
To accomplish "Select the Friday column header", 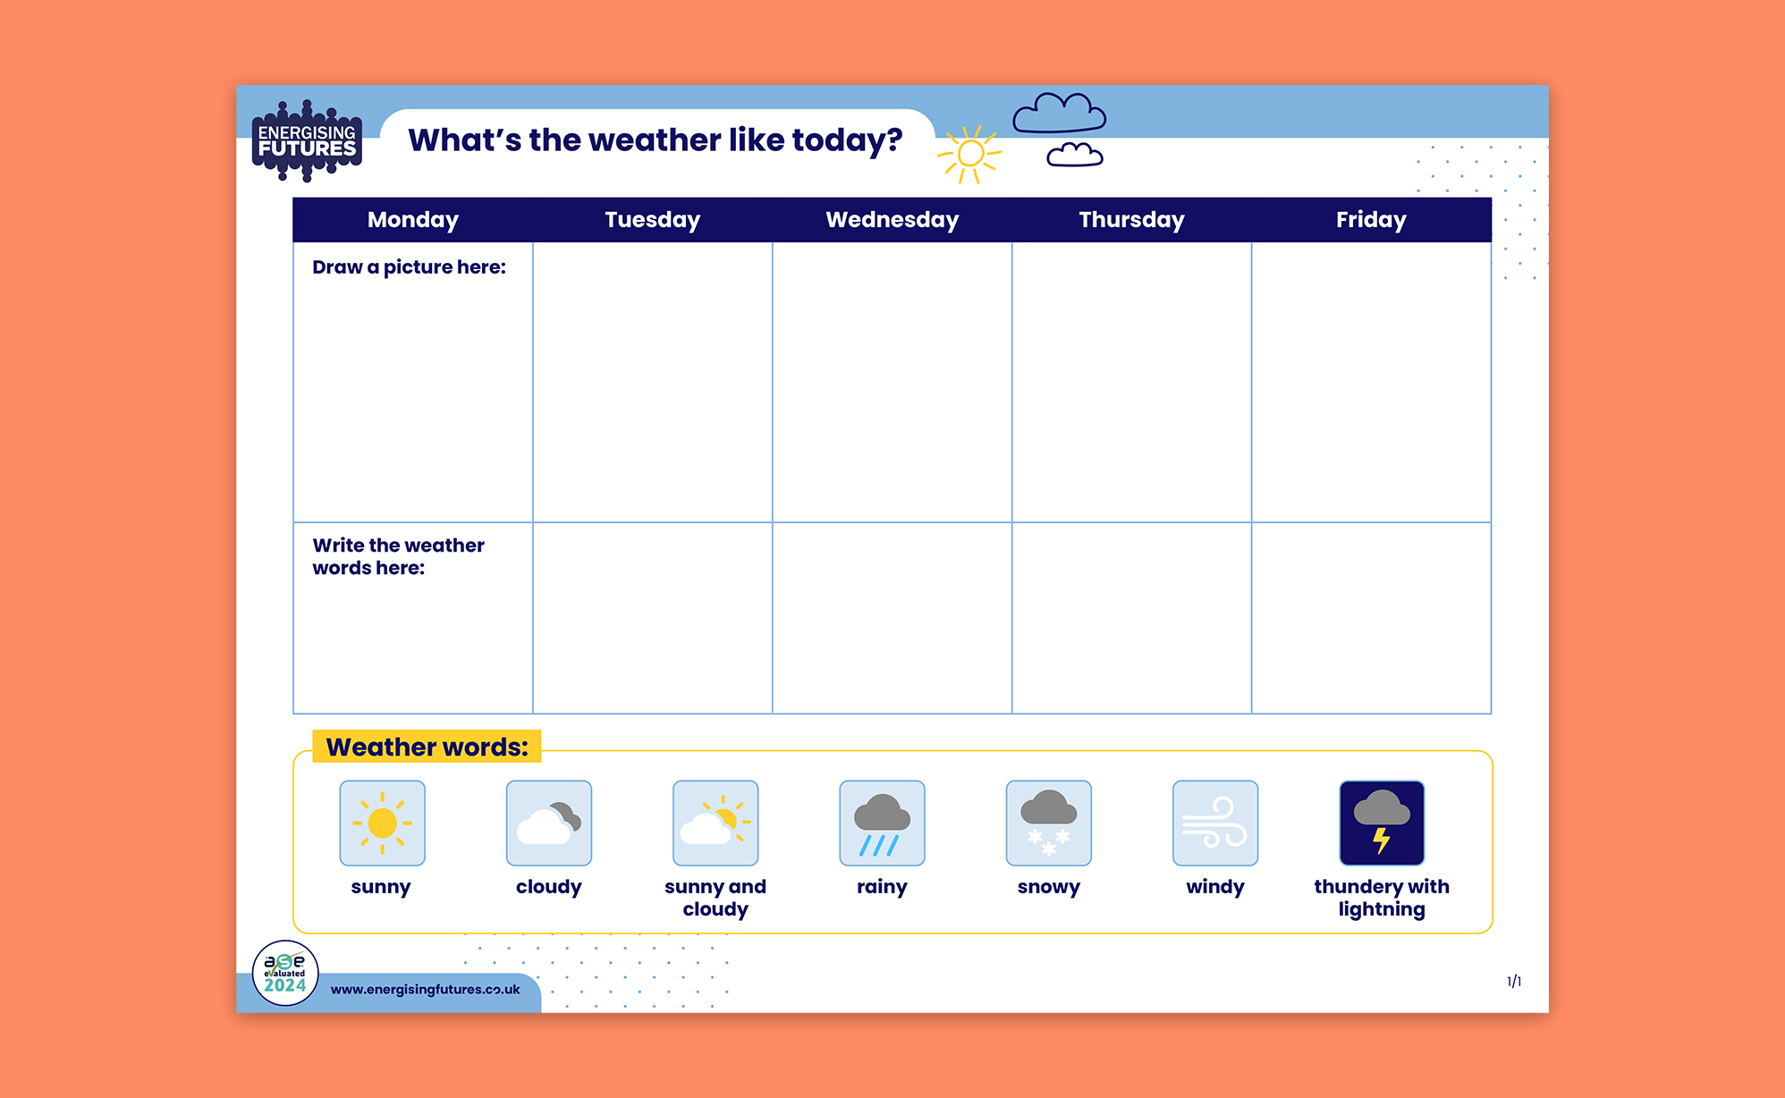I will point(1370,219).
